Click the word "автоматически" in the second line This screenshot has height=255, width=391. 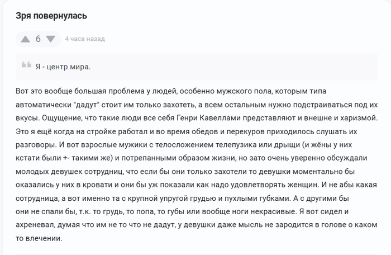click(44, 105)
